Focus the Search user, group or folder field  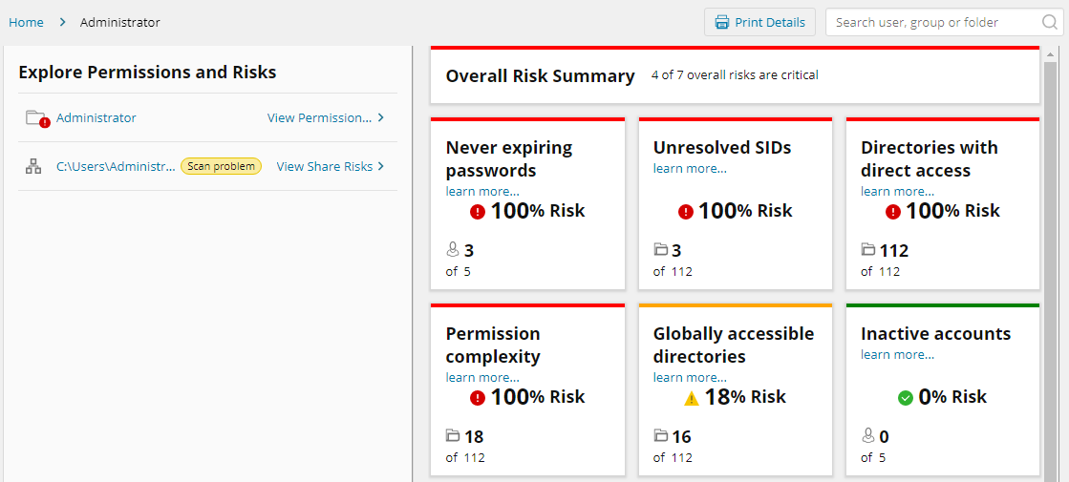[930, 22]
